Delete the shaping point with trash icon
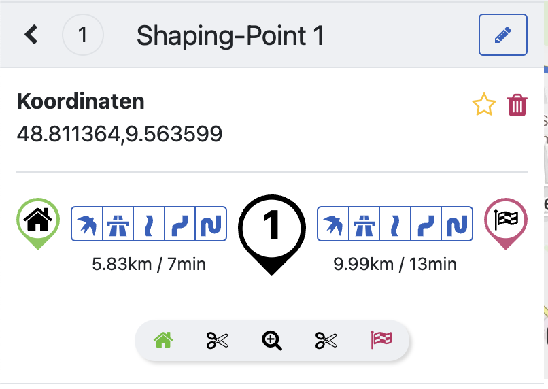 coord(517,105)
